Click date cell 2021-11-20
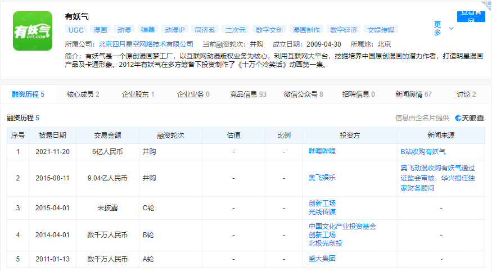Viewport: 492px width, 271px height. (x=52, y=152)
